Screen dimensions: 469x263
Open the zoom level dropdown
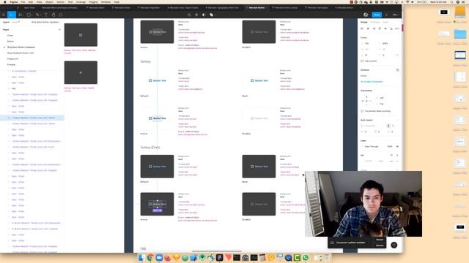396,15
